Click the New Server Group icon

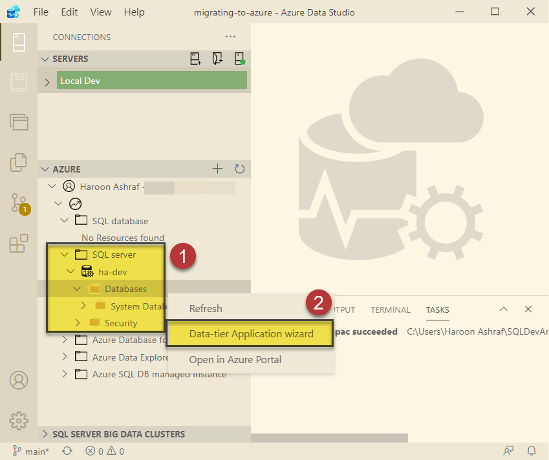pos(217,59)
